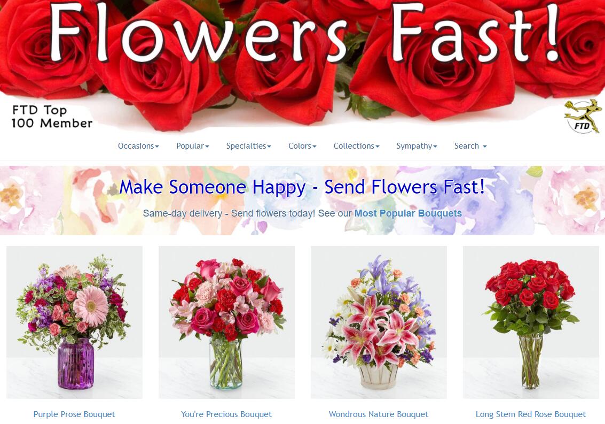Open the You're Precious Bouquet link
The width and height of the screenshot is (605, 424).
click(x=226, y=414)
